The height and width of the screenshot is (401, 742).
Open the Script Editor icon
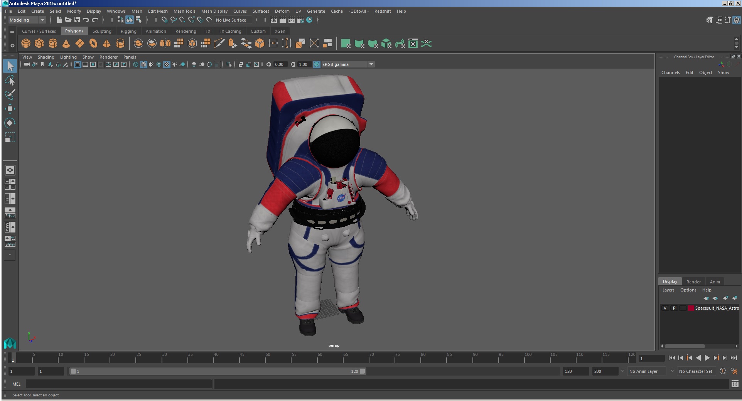pyautogui.click(x=735, y=384)
